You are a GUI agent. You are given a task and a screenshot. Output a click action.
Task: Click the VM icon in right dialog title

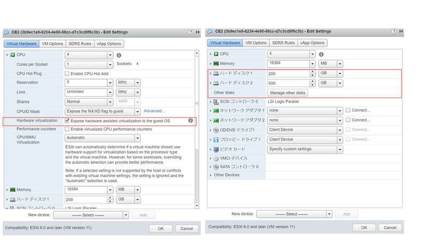[210, 31]
